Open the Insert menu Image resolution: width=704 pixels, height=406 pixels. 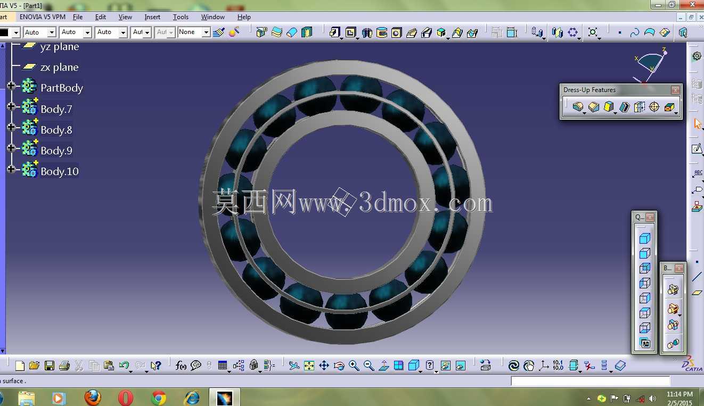[152, 17]
